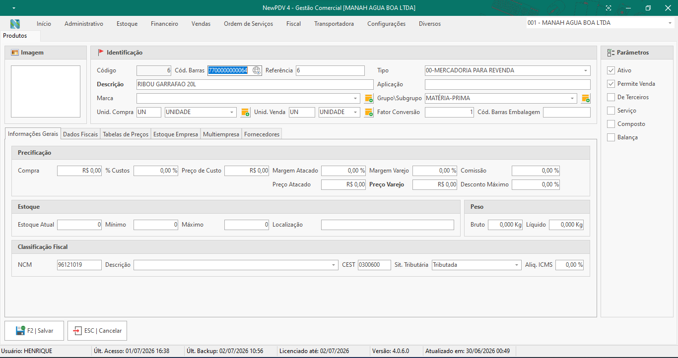Click the add icon beside Unid. Venda
678x358 pixels.
tap(369, 113)
